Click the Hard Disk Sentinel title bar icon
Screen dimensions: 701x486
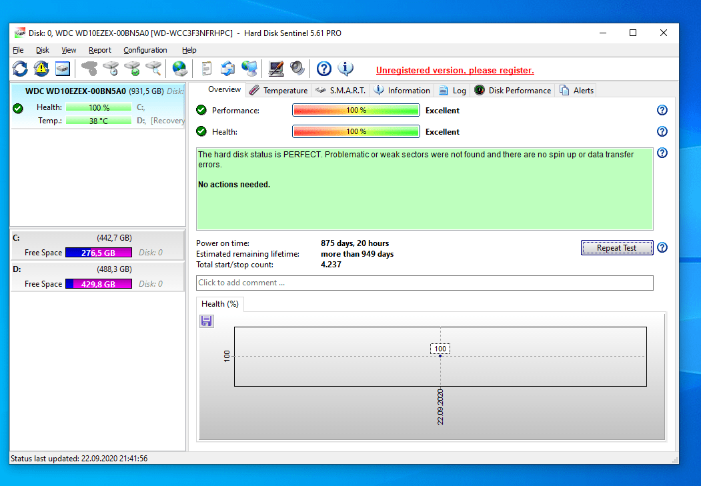(x=19, y=33)
